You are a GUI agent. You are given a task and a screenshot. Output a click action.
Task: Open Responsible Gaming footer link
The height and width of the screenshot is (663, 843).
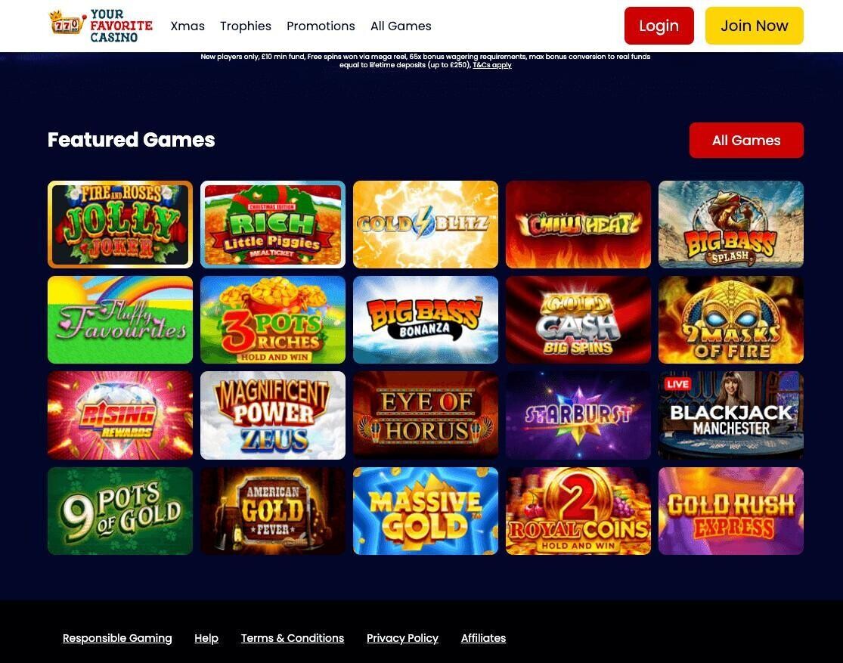coord(117,638)
